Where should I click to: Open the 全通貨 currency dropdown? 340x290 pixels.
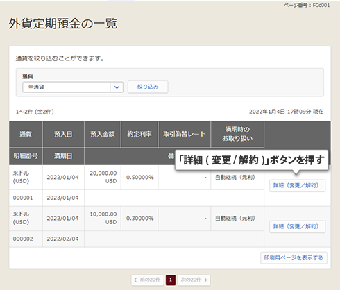click(73, 87)
